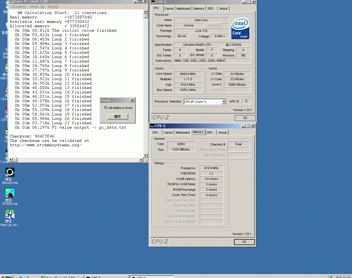Click the RAS# Precharge value 2 clocks

click(x=211, y=190)
